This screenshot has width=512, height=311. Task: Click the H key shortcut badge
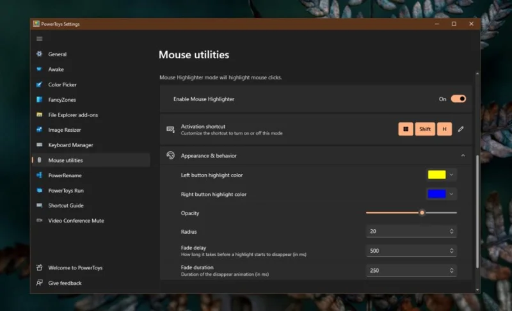pos(444,129)
